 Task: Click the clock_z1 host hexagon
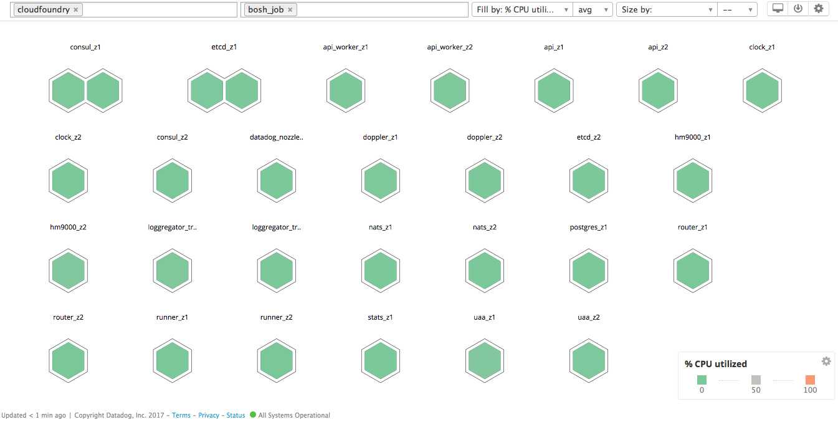761,91
